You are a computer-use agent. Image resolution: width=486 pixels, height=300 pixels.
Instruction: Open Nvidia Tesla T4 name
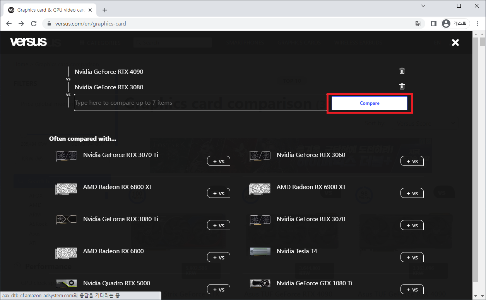[x=297, y=251]
